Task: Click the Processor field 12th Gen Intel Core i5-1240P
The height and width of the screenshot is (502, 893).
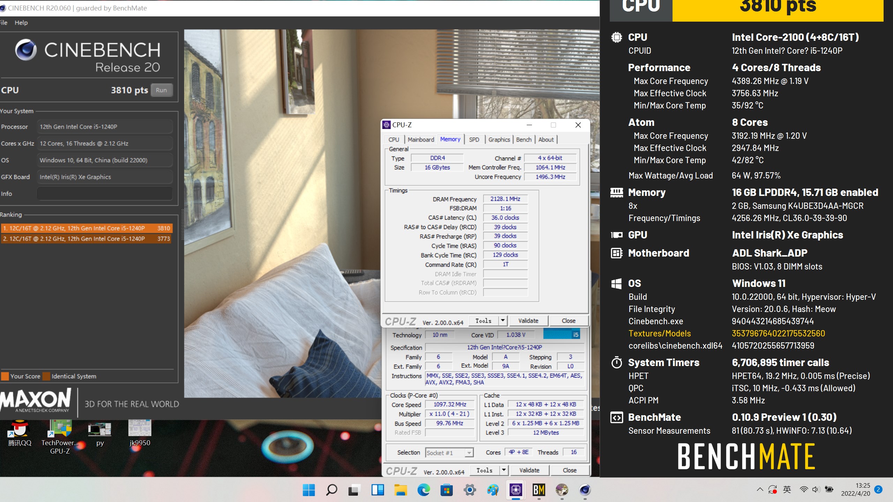Action: [x=105, y=127]
